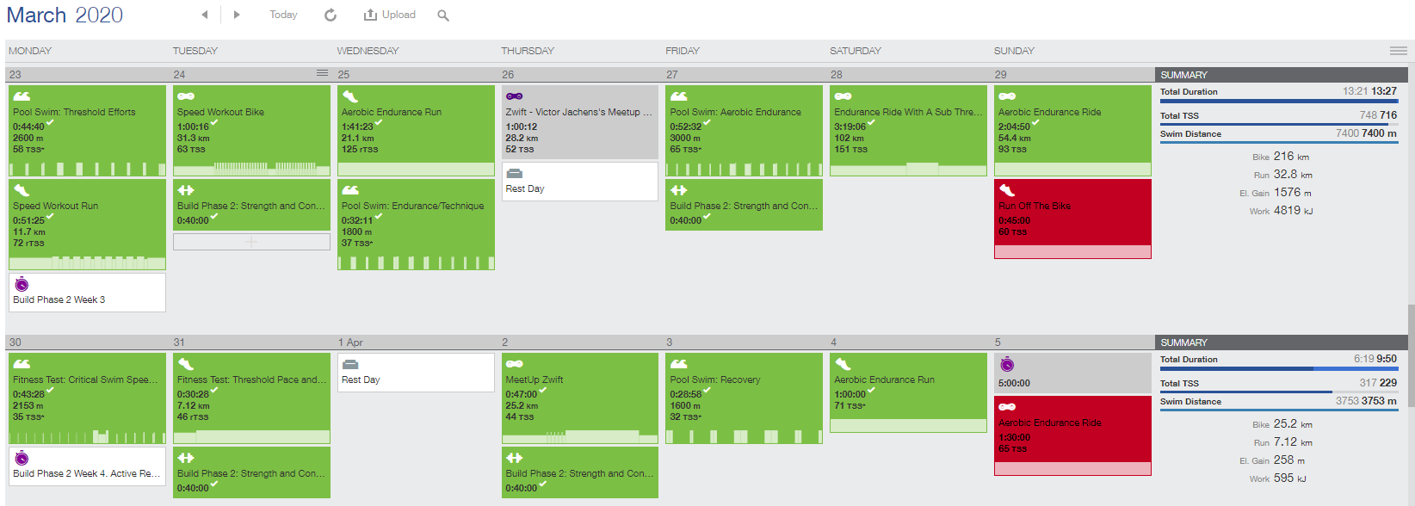The height and width of the screenshot is (506, 1415).
Task: Click bike icon on Sunday 29 Aerobic Endurance Ride
Action: [x=1007, y=96]
